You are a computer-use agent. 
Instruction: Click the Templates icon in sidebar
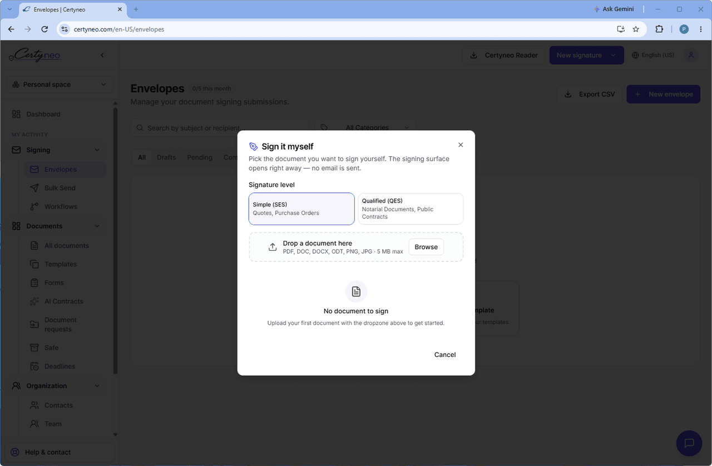[34, 264]
